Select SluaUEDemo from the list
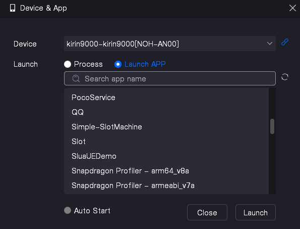Image resolution: width=300 pixels, height=229 pixels. point(166,156)
